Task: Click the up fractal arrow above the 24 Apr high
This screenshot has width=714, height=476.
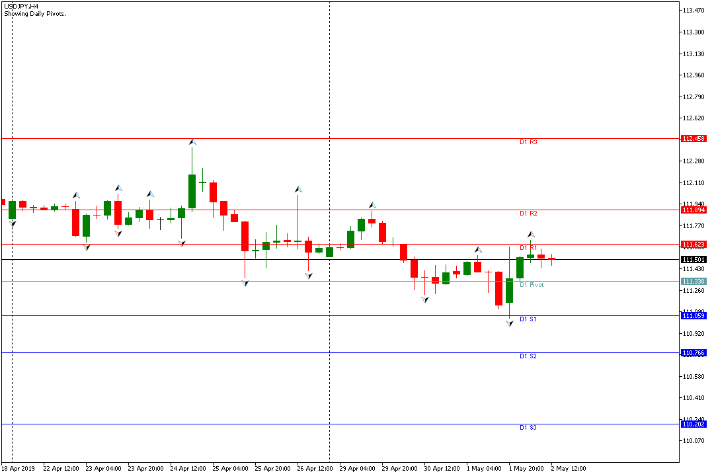Action: (x=192, y=142)
